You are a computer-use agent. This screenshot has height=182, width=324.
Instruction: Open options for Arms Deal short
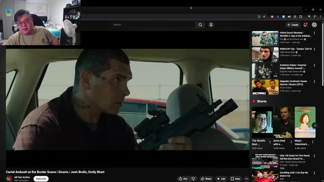[x=291, y=142]
